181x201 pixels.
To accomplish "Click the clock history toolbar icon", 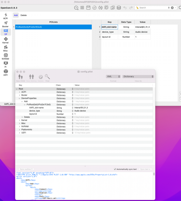I will point(76,8).
